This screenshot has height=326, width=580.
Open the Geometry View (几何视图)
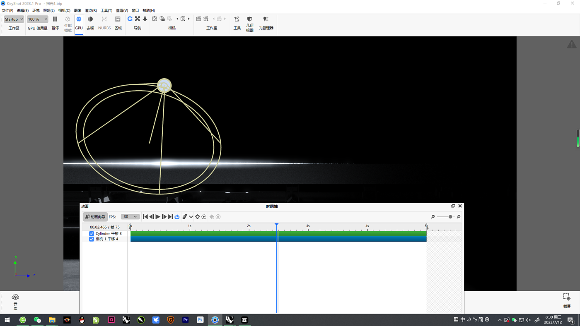coord(249,19)
